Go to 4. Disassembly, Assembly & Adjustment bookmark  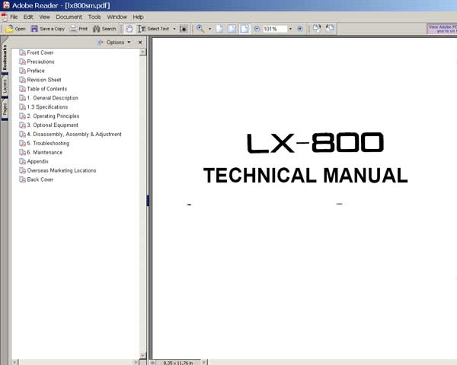(x=74, y=134)
